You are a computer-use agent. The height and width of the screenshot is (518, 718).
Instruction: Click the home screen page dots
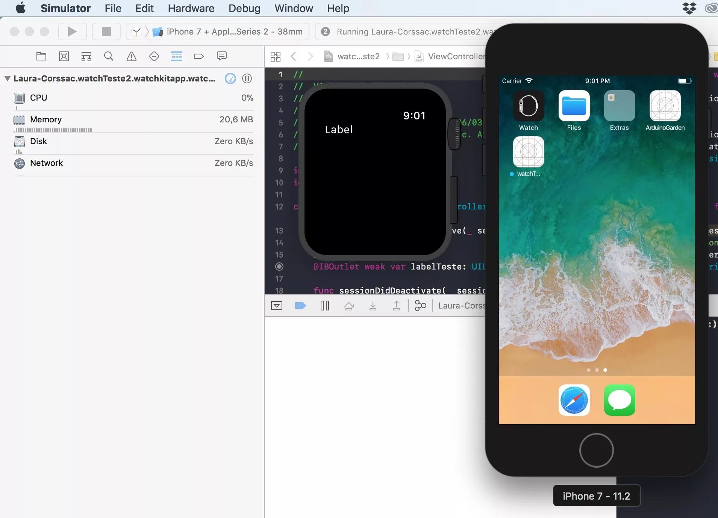pyautogui.click(x=597, y=370)
